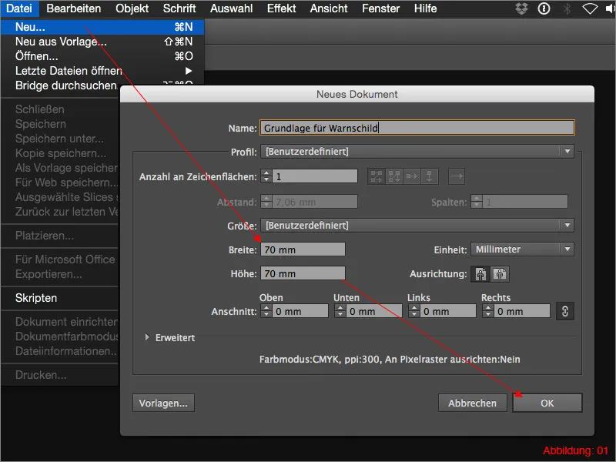This screenshot has width=616, height=462.
Task: Open Letzte Dateien öffnen submenu
Action: coord(103,71)
